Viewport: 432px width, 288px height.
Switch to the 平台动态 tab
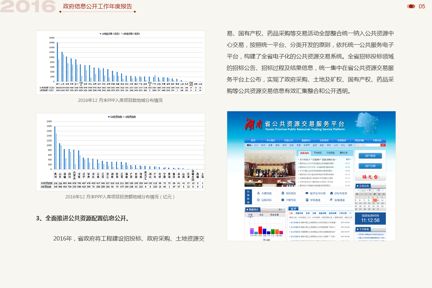click(x=318, y=153)
